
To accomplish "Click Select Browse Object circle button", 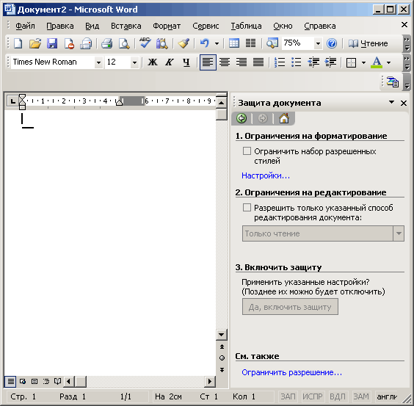I will pyautogui.click(x=222, y=358).
